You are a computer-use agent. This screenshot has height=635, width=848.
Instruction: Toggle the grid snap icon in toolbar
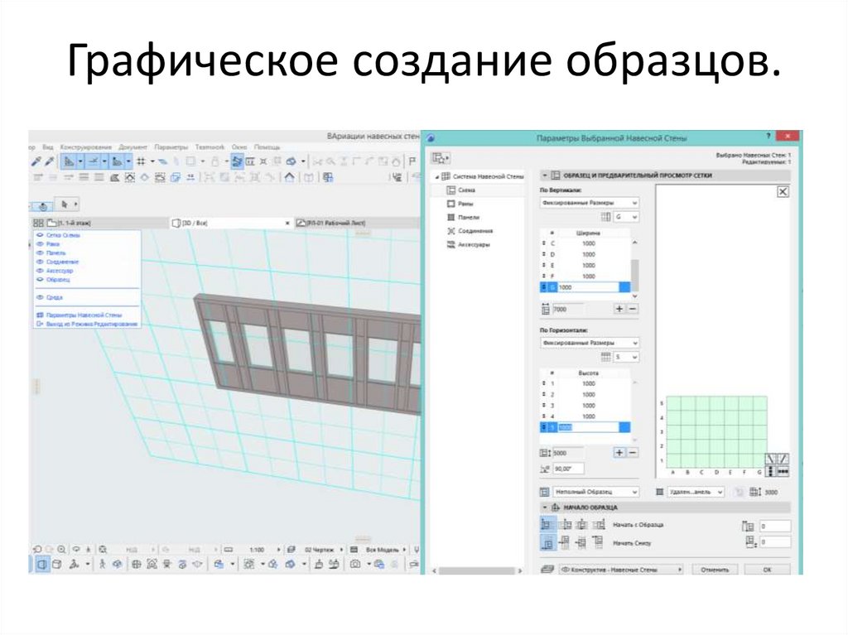(x=141, y=161)
